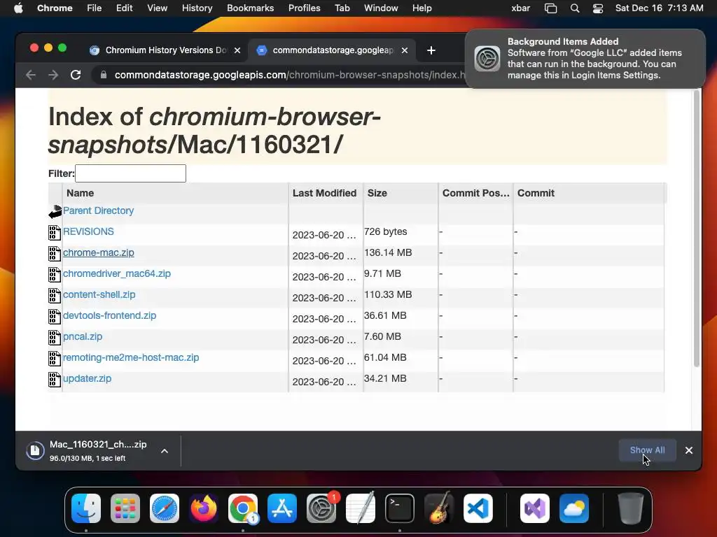This screenshot has width=717, height=537.
Task: Open Chrome icon in the dock
Action: pos(243,508)
